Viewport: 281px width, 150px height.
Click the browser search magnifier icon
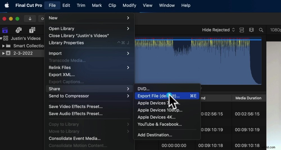[261, 30]
